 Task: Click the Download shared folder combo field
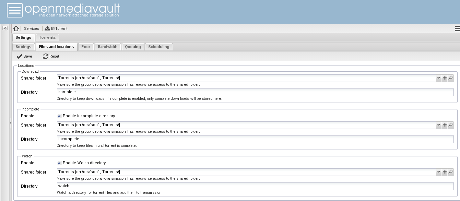pyautogui.click(x=246, y=78)
